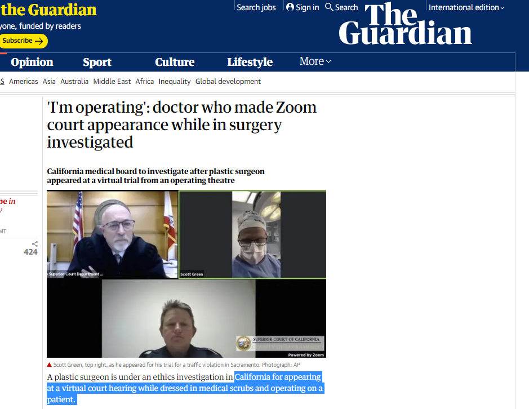
Task: Click the article's Zoom court hearing image
Action: (186, 274)
